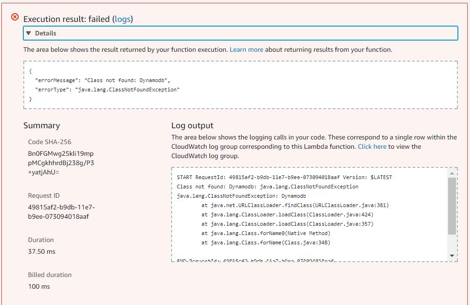Screen dimensions: 470x305
Task: Click the Summary heading
Action: coord(41,125)
